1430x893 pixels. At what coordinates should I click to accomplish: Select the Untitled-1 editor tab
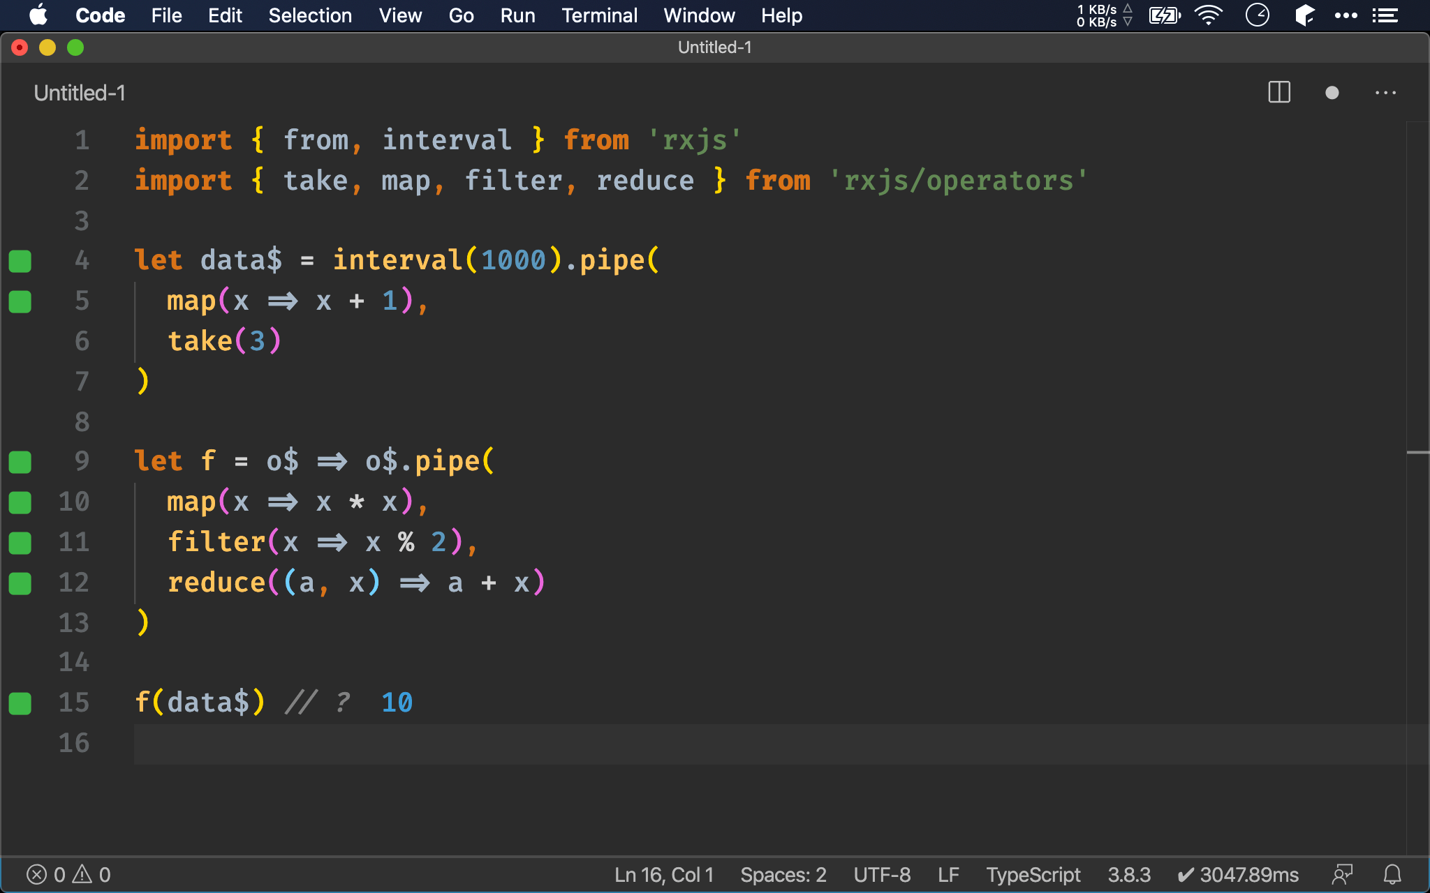pos(80,93)
